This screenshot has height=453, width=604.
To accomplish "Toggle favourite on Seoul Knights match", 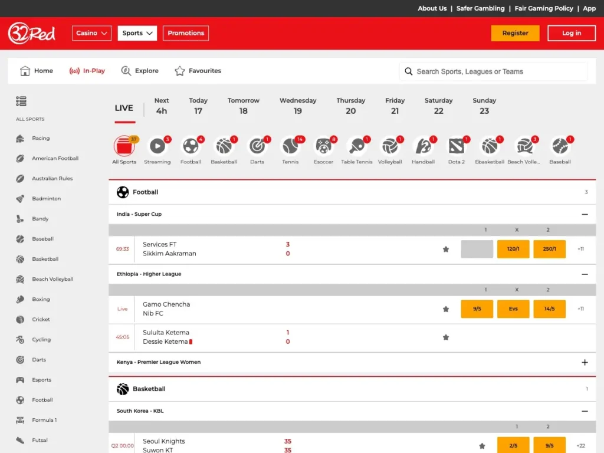I will (x=482, y=446).
